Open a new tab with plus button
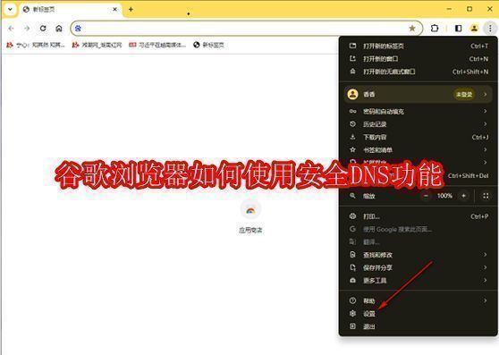This screenshot has height=355, width=499. 131,10
